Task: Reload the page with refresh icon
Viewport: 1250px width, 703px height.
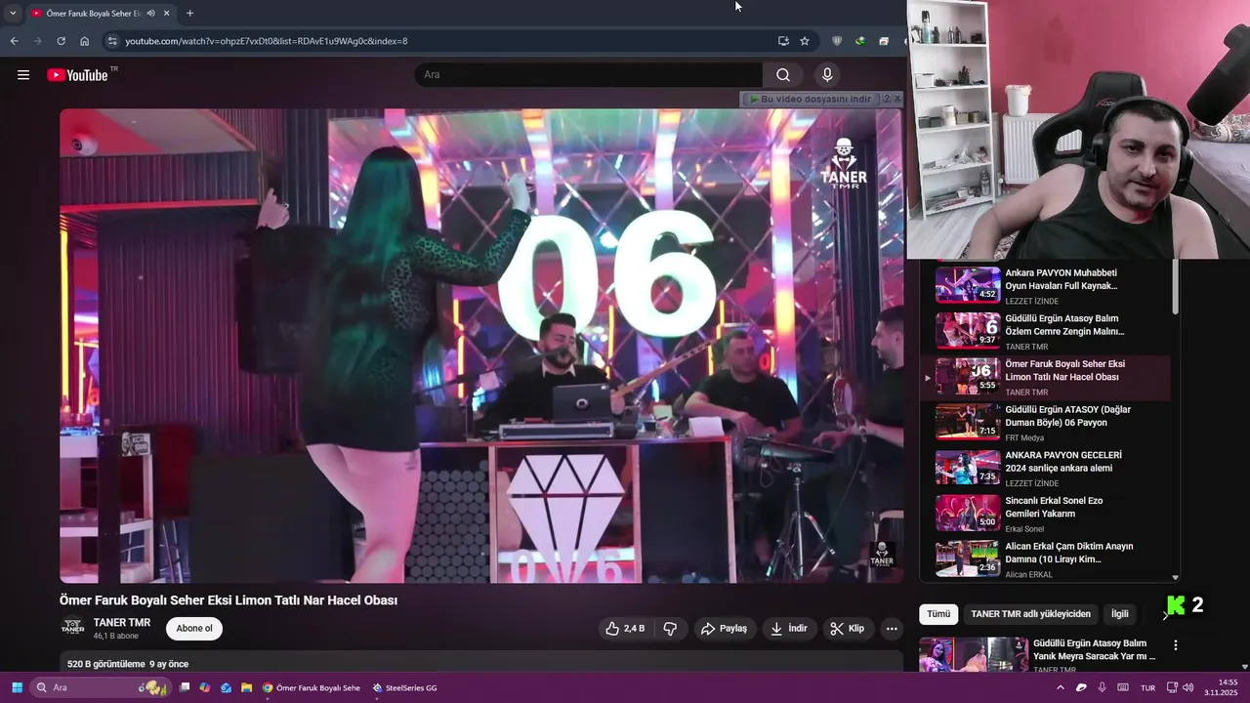Action: (x=61, y=41)
